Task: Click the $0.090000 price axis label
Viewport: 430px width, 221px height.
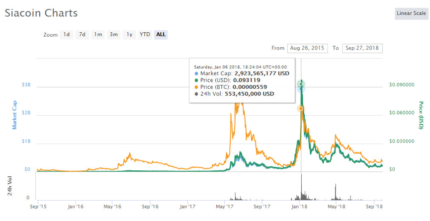Action: [402, 85]
